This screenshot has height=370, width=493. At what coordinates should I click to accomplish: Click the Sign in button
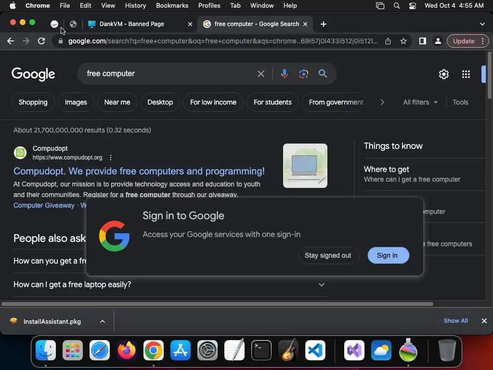click(389, 255)
